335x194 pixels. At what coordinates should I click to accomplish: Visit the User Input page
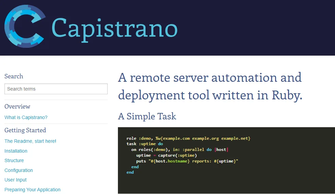pyautogui.click(x=15, y=180)
